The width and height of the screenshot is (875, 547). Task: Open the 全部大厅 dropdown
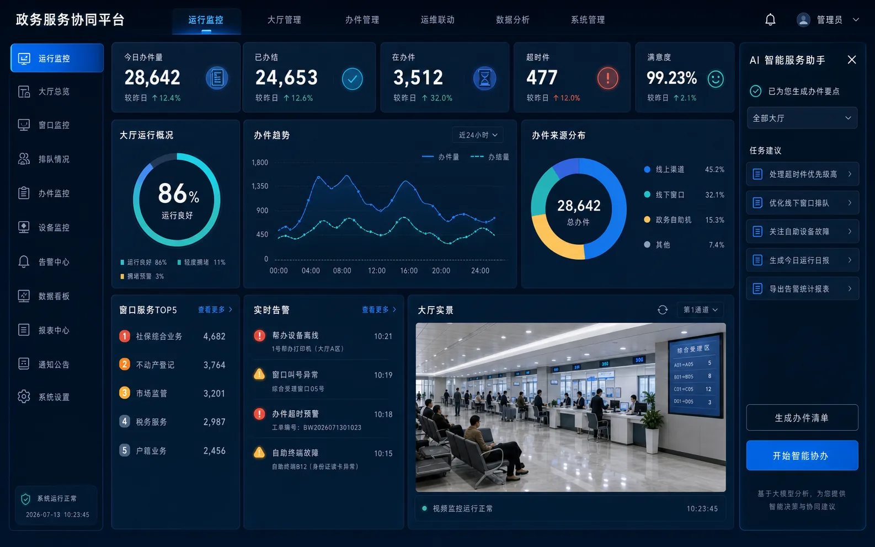pyautogui.click(x=802, y=118)
